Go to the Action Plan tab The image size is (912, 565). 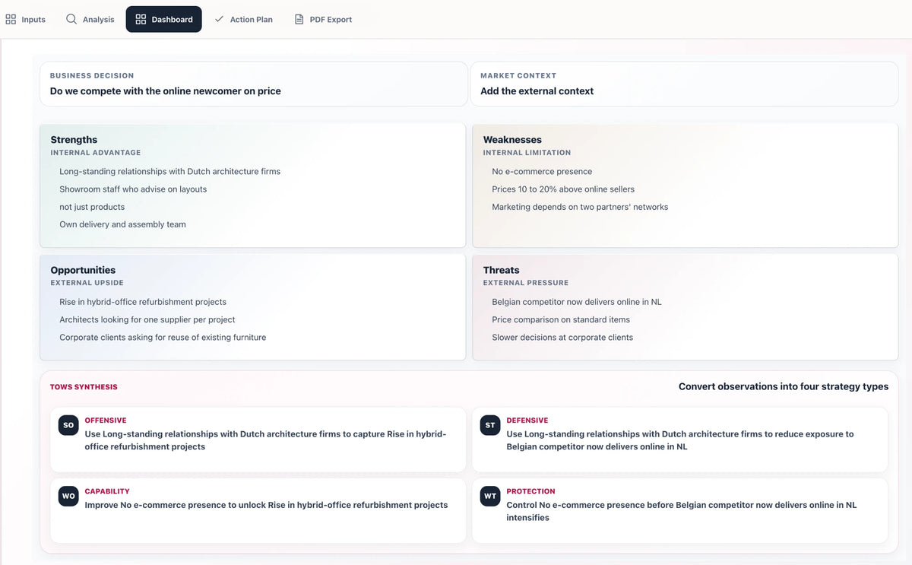click(243, 19)
